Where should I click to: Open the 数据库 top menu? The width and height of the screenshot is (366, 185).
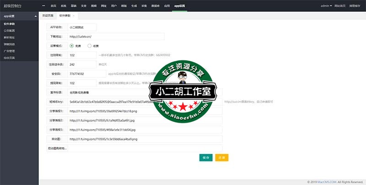(156, 6)
